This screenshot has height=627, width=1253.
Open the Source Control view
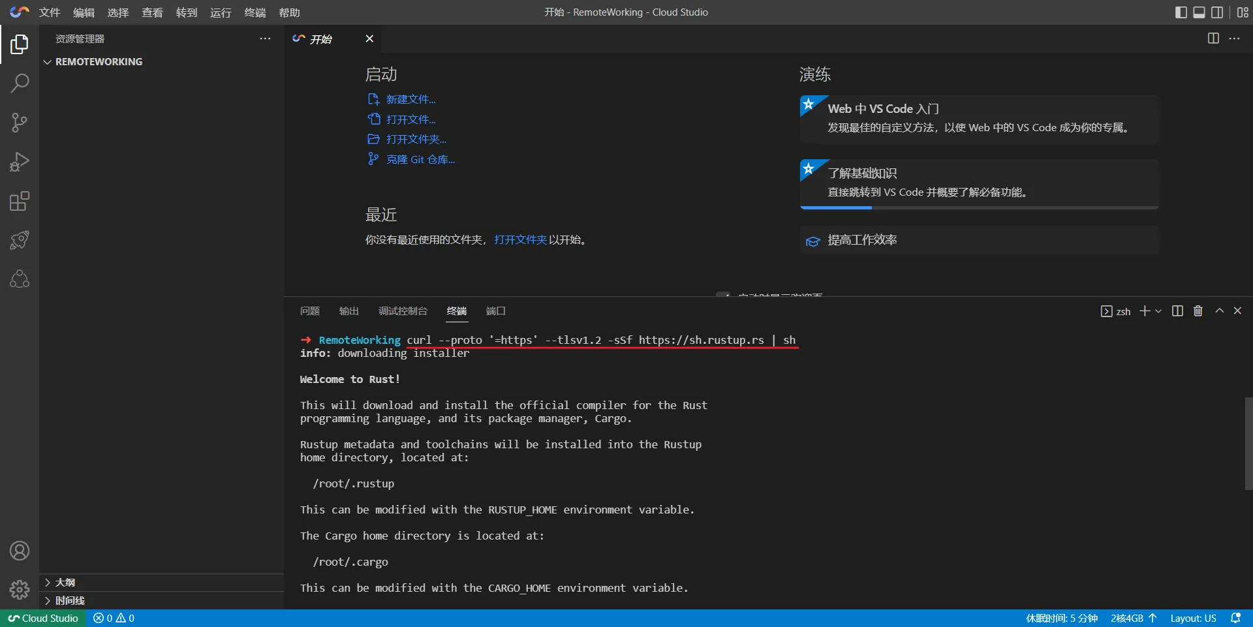pyautogui.click(x=20, y=123)
